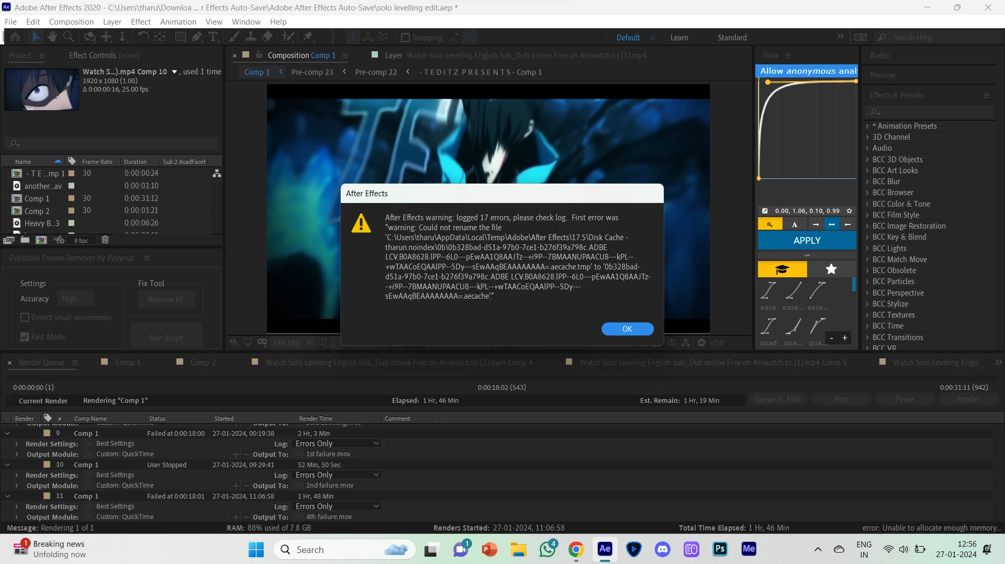Screen dimensions: 1005x564
Task: Toggle the Snapping checkbox
Action: [x=405, y=38]
